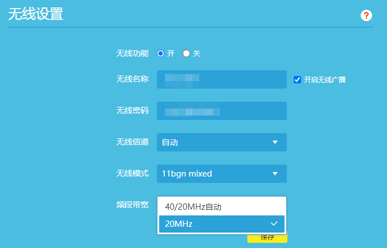Open the 无线信道 dropdown showing 自动
387x248 pixels.
pos(222,142)
